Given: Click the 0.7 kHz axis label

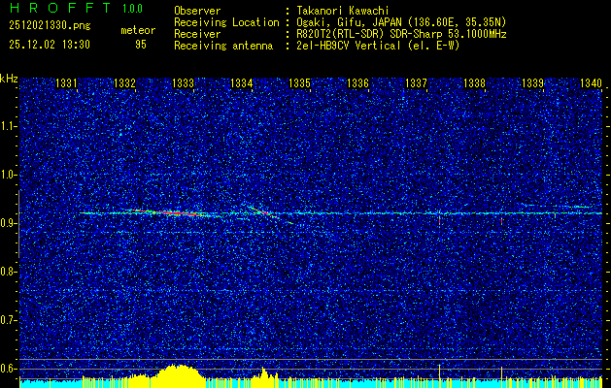Looking at the screenshot, I should (9, 320).
